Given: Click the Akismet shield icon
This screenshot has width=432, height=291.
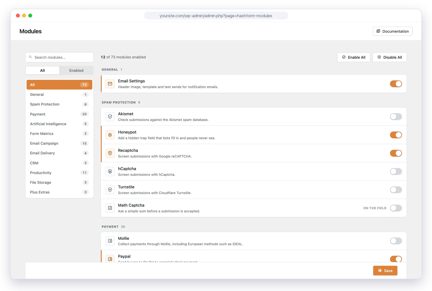Looking at the screenshot, I should 110,117.
